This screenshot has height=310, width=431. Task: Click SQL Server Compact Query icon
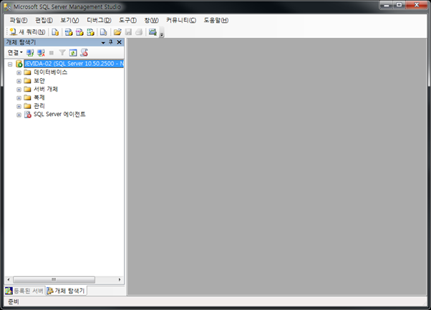point(103,32)
